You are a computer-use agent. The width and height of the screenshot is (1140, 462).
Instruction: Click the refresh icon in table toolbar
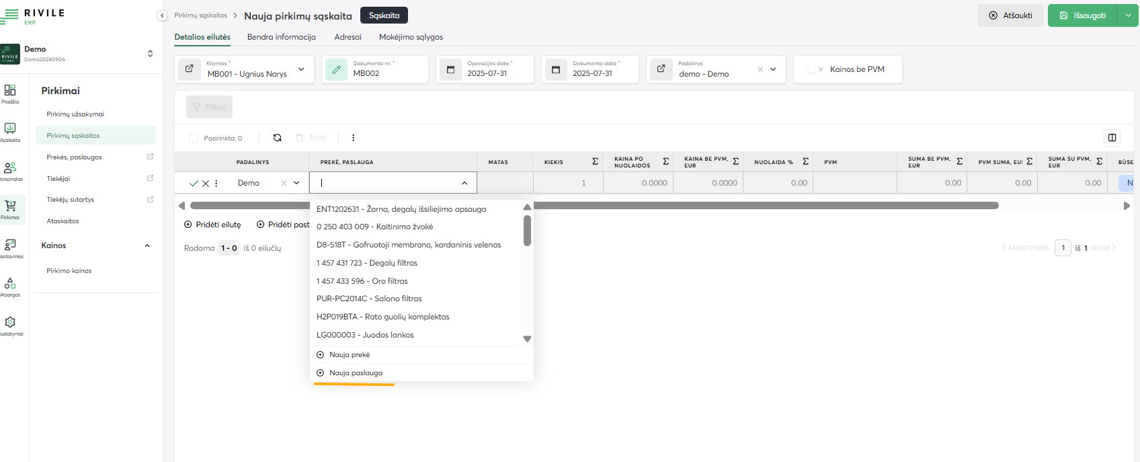coord(277,138)
